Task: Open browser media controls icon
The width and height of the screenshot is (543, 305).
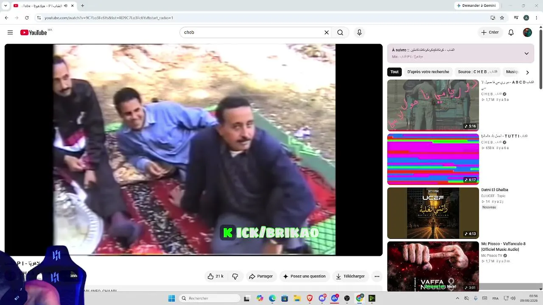Action: tap(516, 18)
